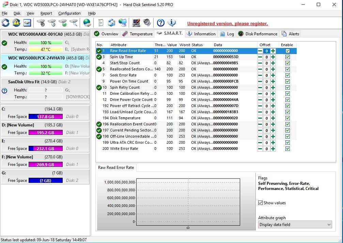The width and height of the screenshot is (343, 243).
Task: Increase offset for Reallocated Sectors Count
Action: point(273,69)
